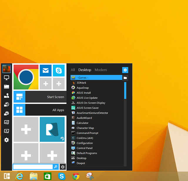Click the blue app list scrollbar thumb

coord(125,90)
